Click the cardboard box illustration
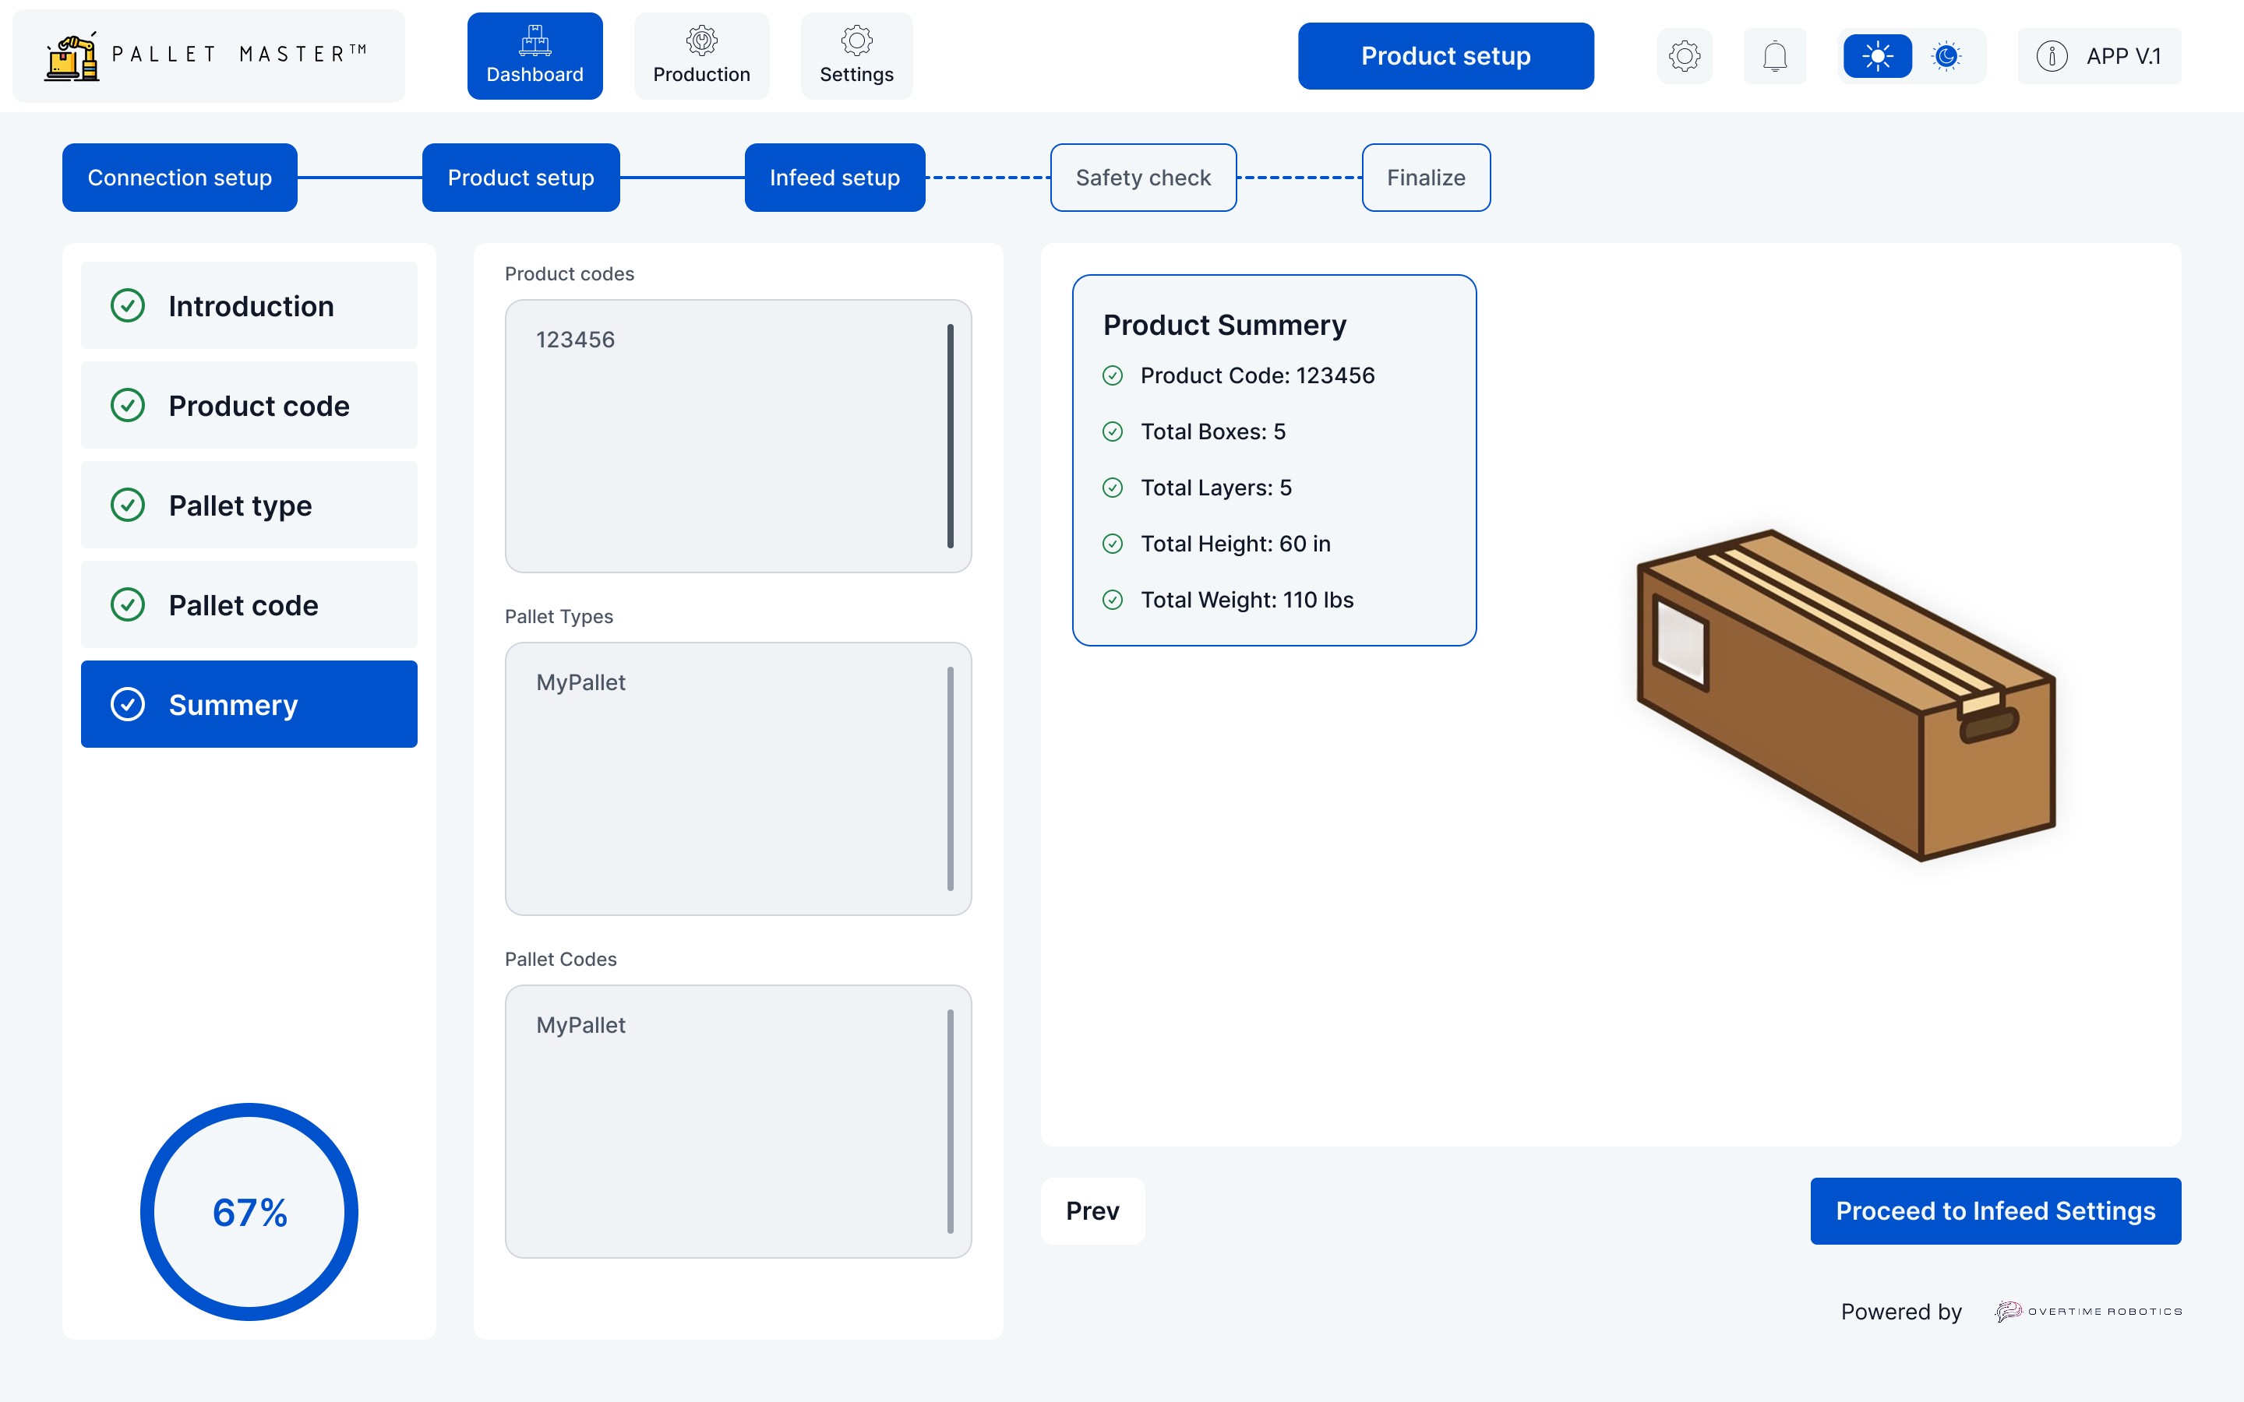2244x1402 pixels. (x=1845, y=693)
